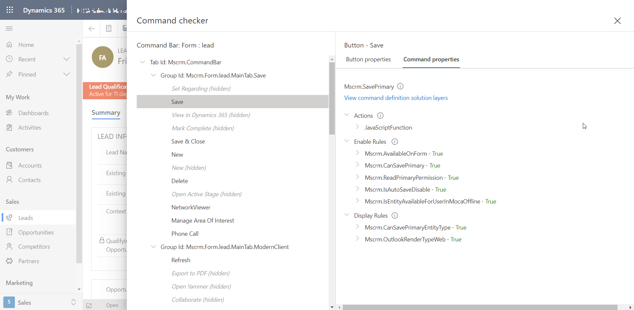The width and height of the screenshot is (634, 310).
Task: Click the back arrow in the form toolbar
Action: (x=91, y=28)
